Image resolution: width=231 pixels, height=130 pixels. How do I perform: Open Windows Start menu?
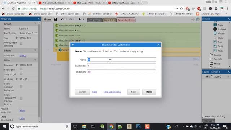click(4, 126)
